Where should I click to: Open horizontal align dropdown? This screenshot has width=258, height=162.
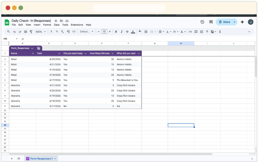coord(161,32)
